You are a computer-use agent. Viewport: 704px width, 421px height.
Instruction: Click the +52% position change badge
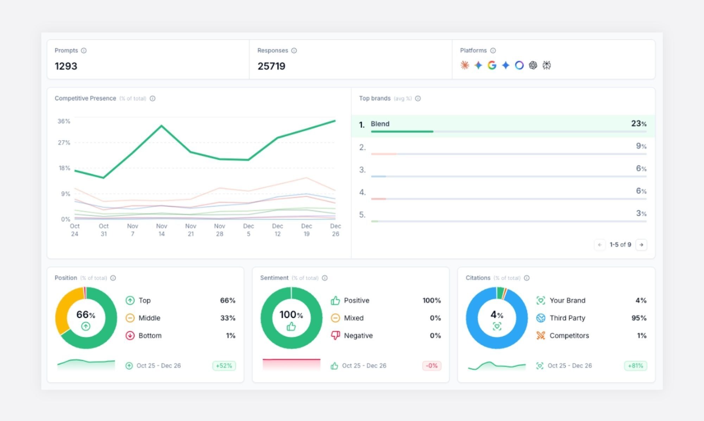pyautogui.click(x=224, y=366)
